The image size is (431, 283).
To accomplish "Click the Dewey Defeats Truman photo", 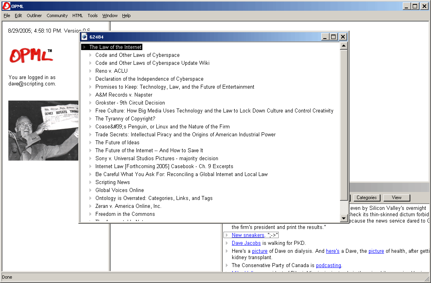I will (43, 130).
